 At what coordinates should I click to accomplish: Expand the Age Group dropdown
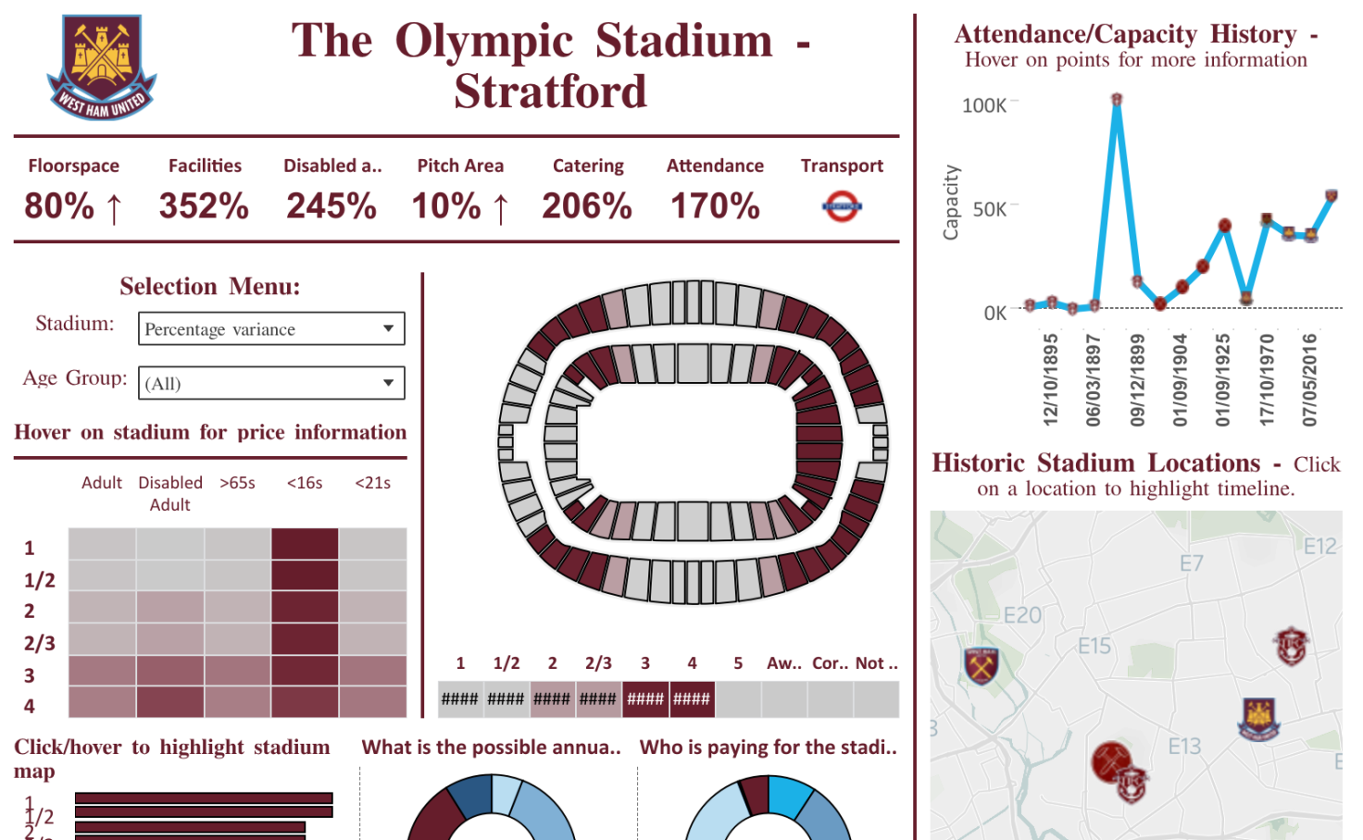(271, 383)
